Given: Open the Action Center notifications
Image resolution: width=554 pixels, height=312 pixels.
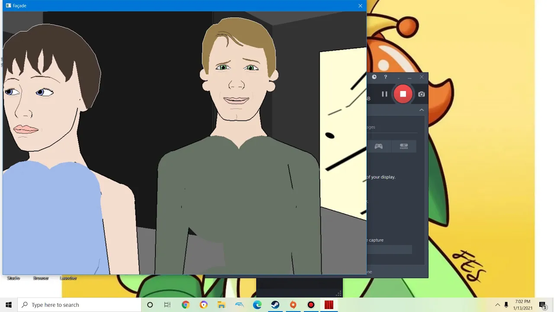Looking at the screenshot, I should (543, 305).
